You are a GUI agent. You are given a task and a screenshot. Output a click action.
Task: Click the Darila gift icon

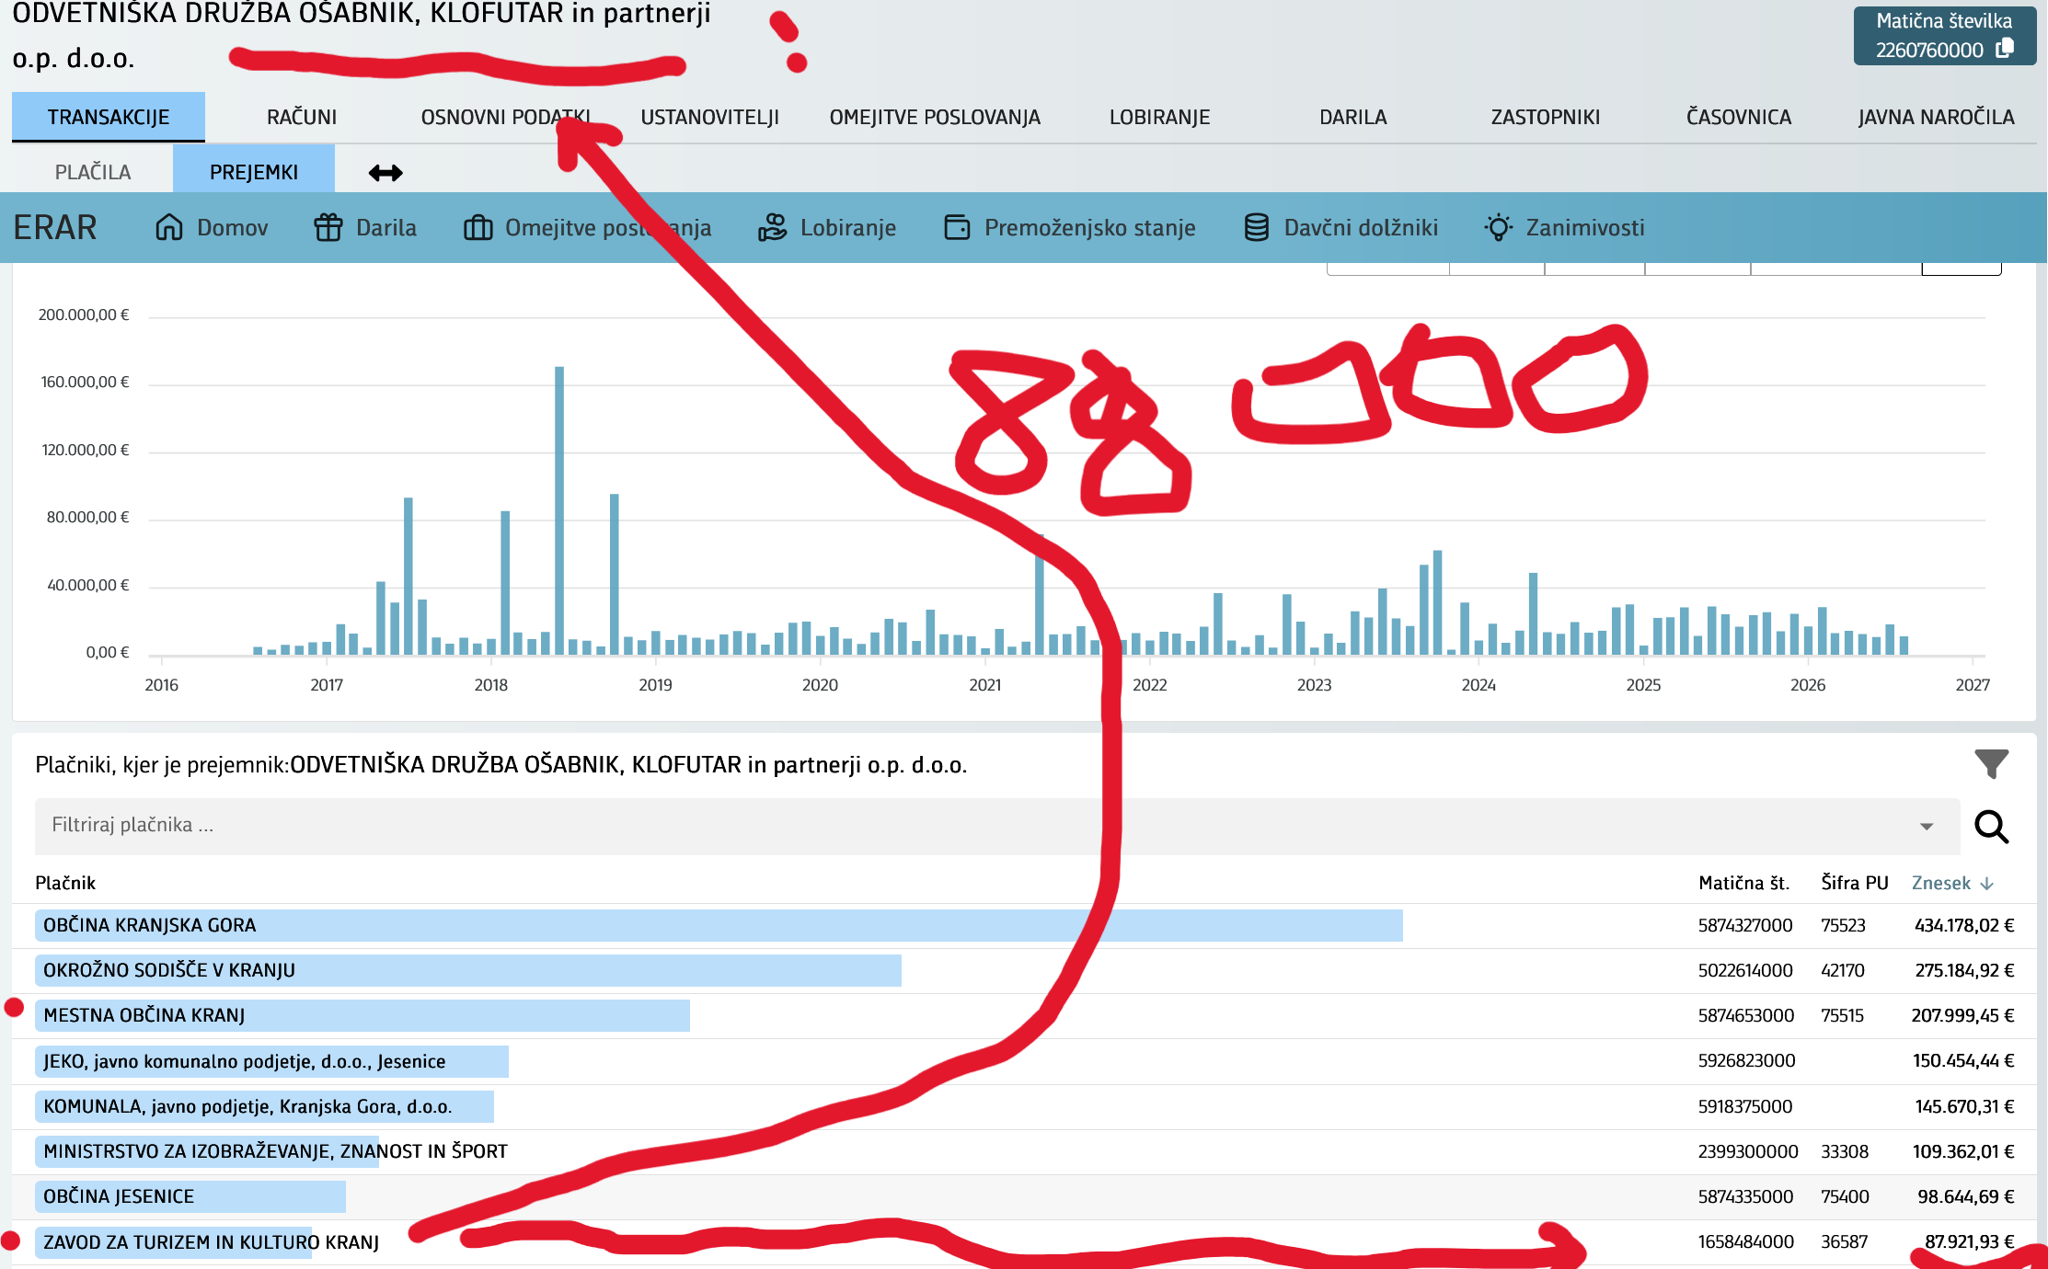pyautogui.click(x=328, y=227)
